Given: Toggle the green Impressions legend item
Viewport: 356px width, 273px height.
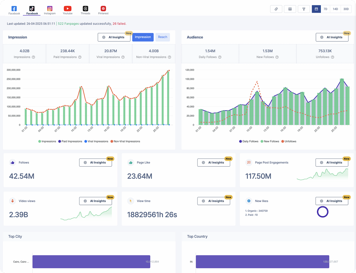Looking at the screenshot, I should (x=47, y=141).
